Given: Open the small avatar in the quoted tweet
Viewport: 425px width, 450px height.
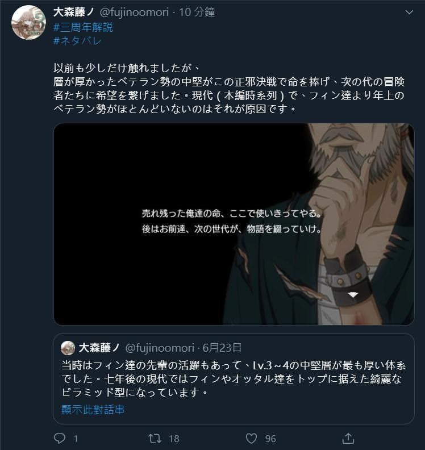Looking at the screenshot, I should pos(68,348).
